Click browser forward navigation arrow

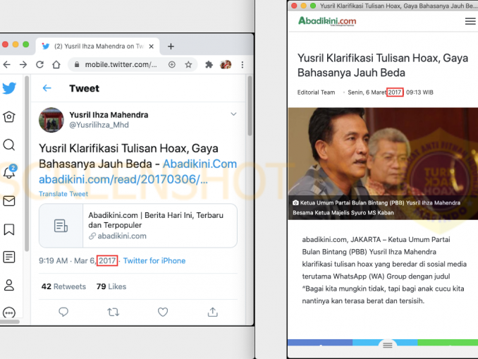(x=23, y=64)
